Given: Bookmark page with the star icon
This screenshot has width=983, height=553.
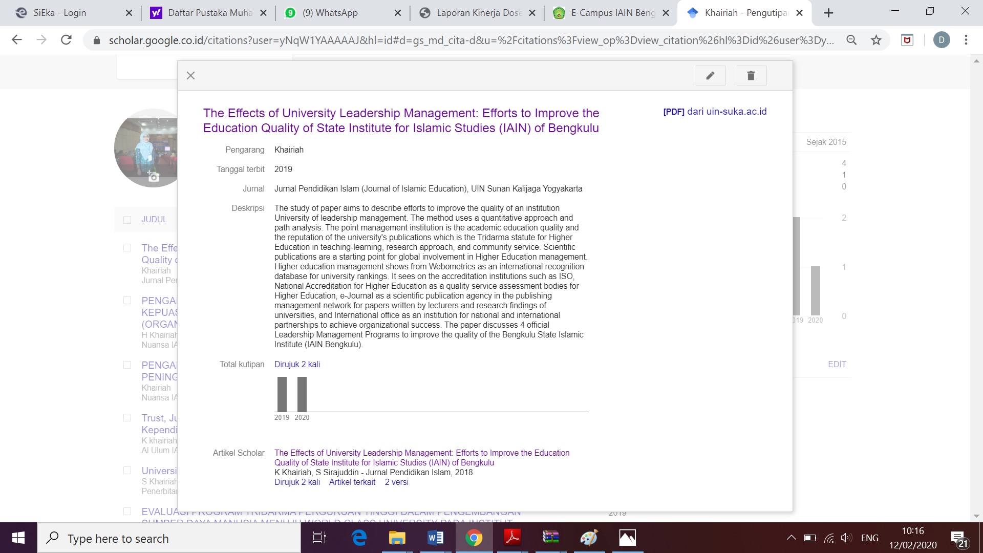Looking at the screenshot, I should tap(876, 40).
